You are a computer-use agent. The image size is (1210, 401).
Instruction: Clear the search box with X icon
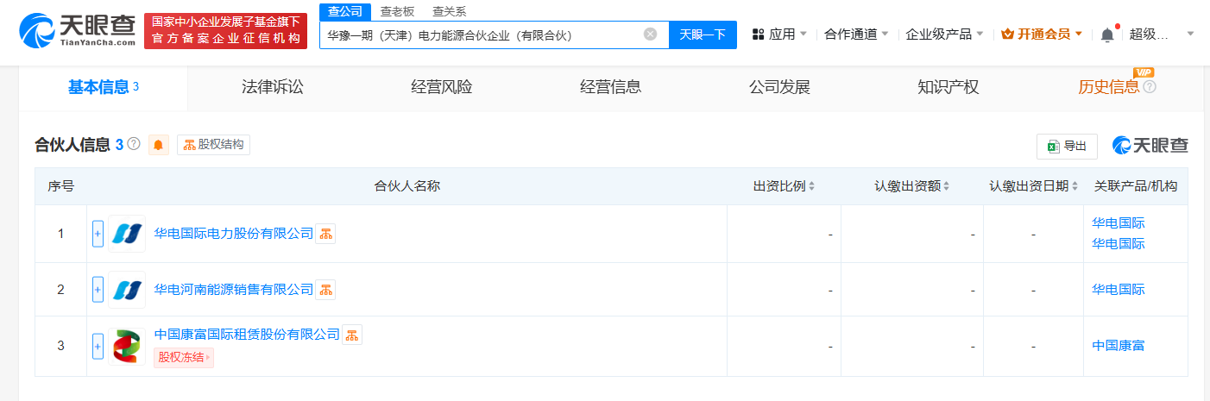click(650, 34)
